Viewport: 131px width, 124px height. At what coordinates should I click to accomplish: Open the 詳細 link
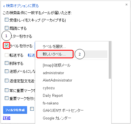tap(7, 118)
